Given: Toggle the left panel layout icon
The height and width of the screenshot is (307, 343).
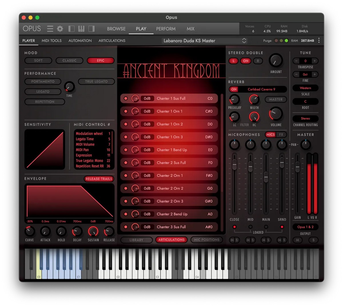Looking at the screenshot, I should 71,29.
